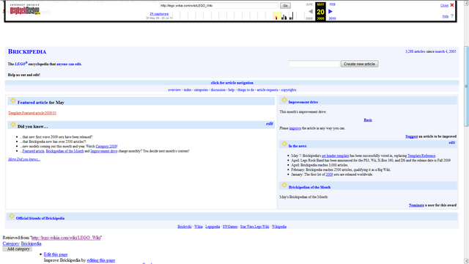
Task: Open the index navigation link
Action: coord(188,89)
